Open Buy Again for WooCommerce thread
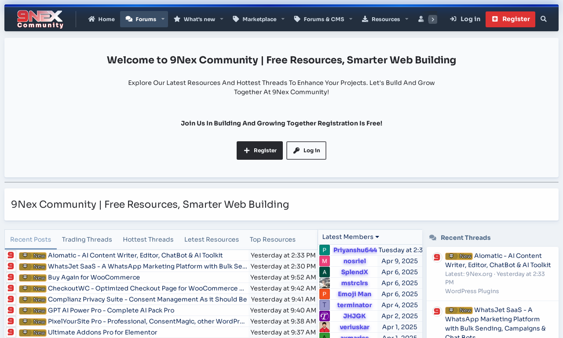The width and height of the screenshot is (563, 338). point(94,277)
